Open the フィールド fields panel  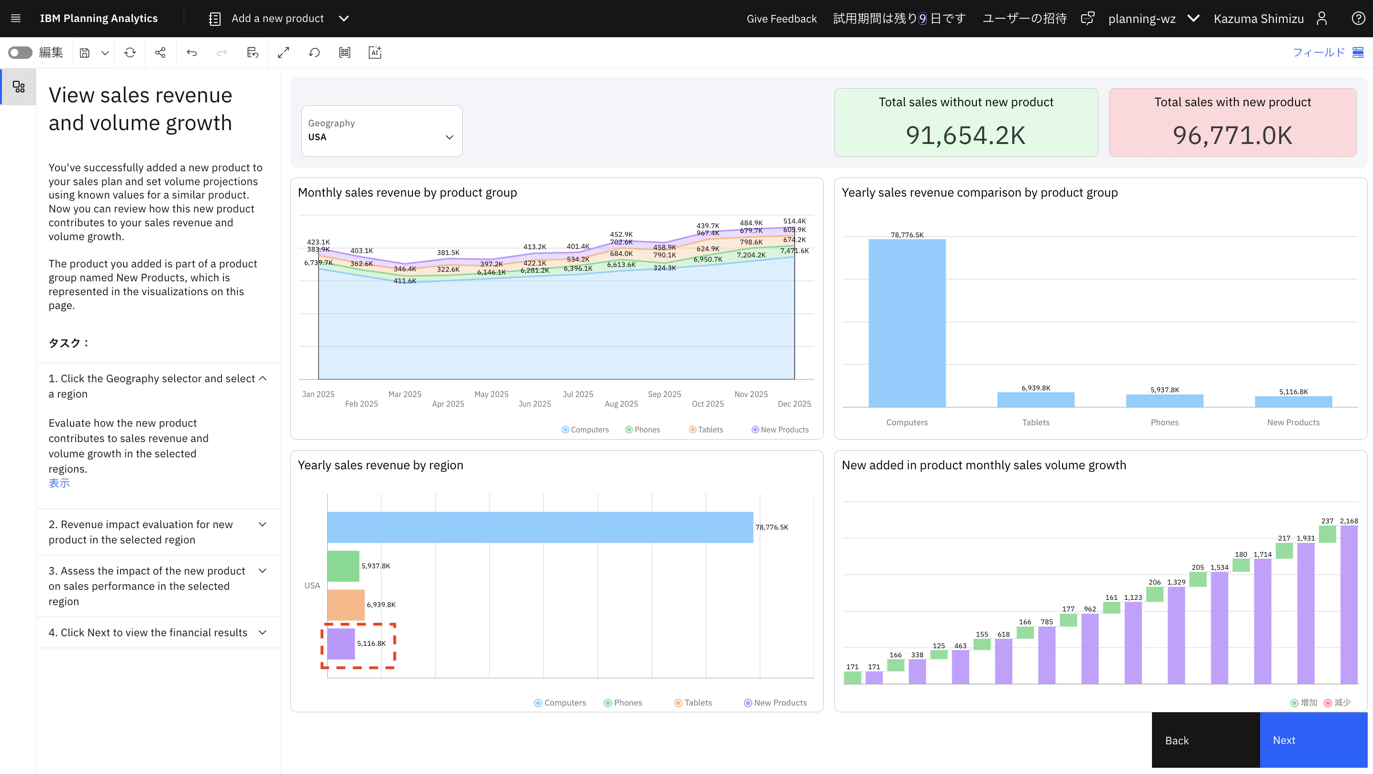tap(1328, 52)
